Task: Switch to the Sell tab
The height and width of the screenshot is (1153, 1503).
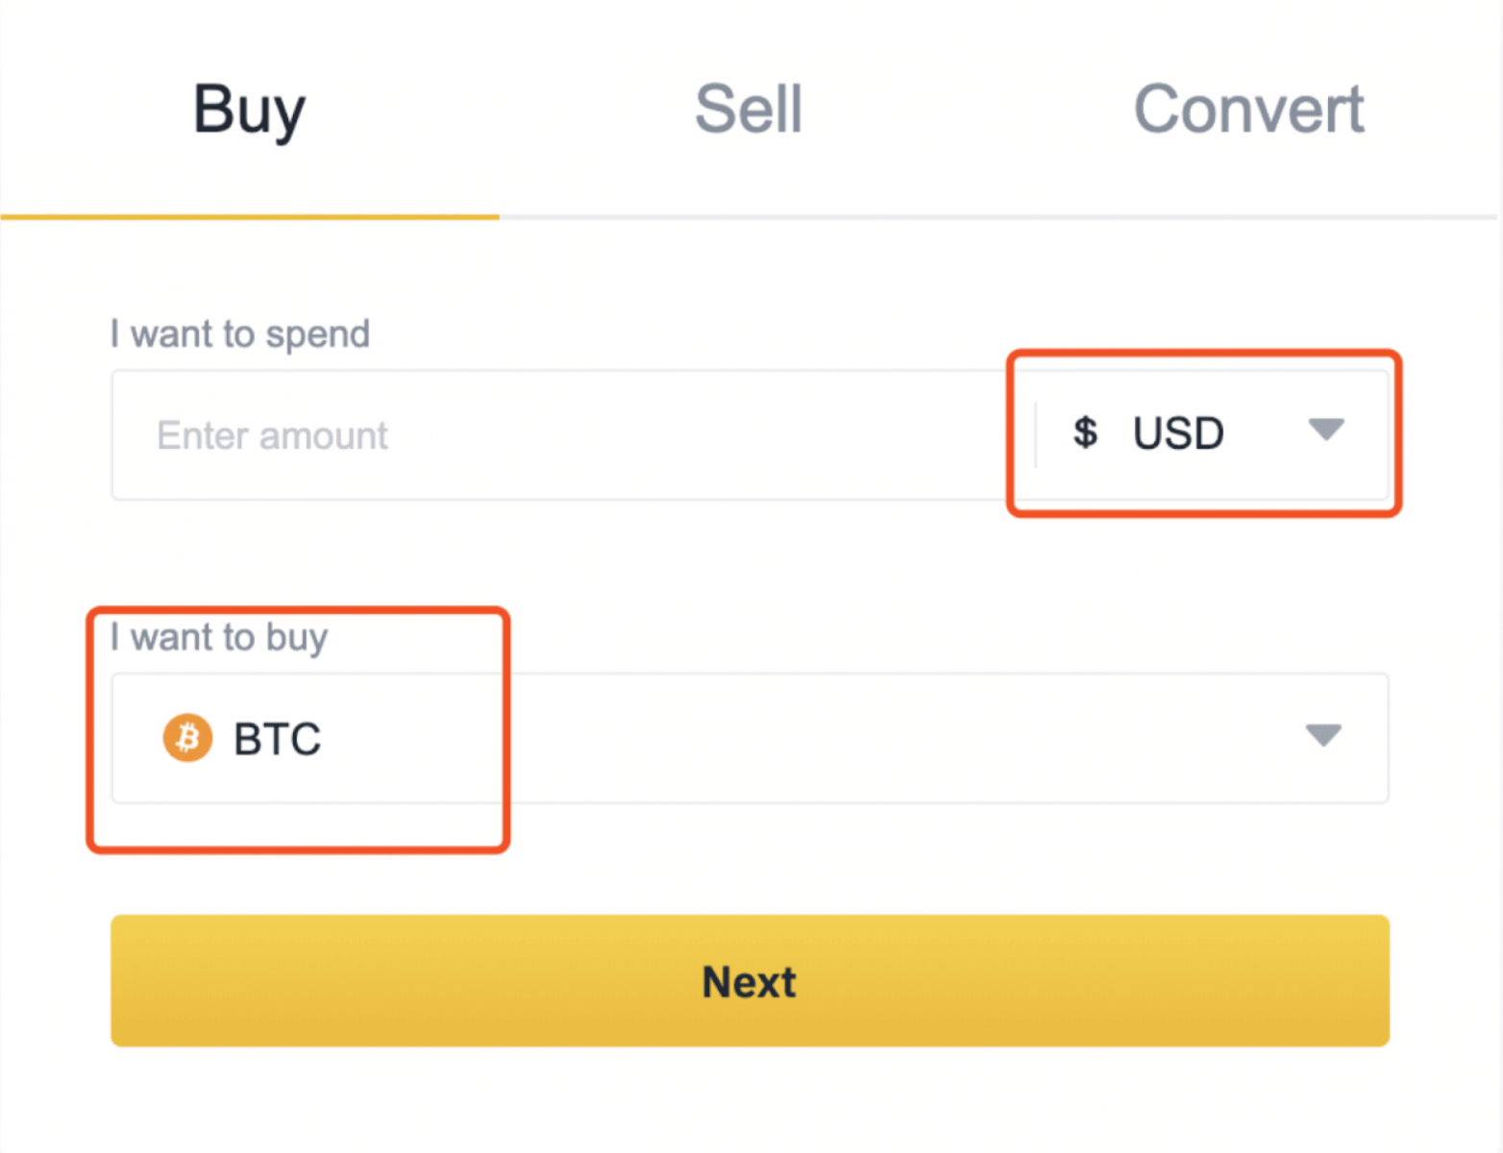Action: [749, 109]
